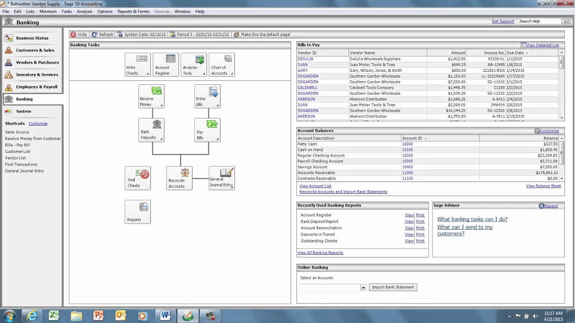Make this the default page
Viewport: 575px width, 323px height.
click(x=262, y=35)
